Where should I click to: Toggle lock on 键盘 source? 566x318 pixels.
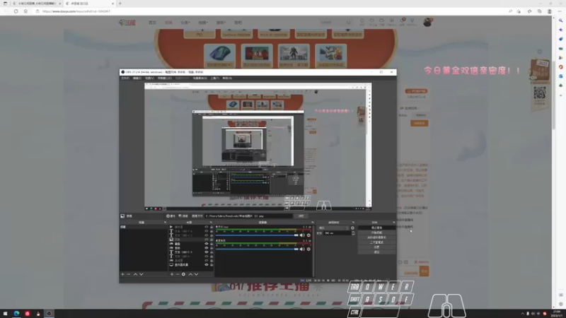point(212,244)
